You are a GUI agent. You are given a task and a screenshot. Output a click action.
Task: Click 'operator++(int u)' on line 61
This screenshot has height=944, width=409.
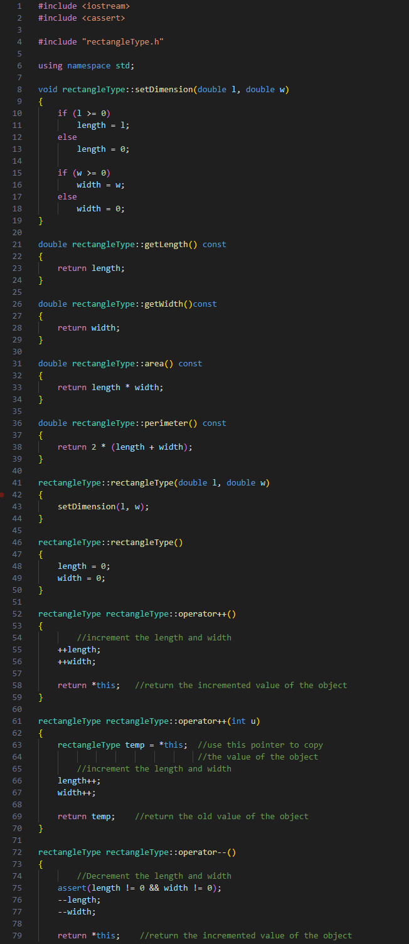220,721
